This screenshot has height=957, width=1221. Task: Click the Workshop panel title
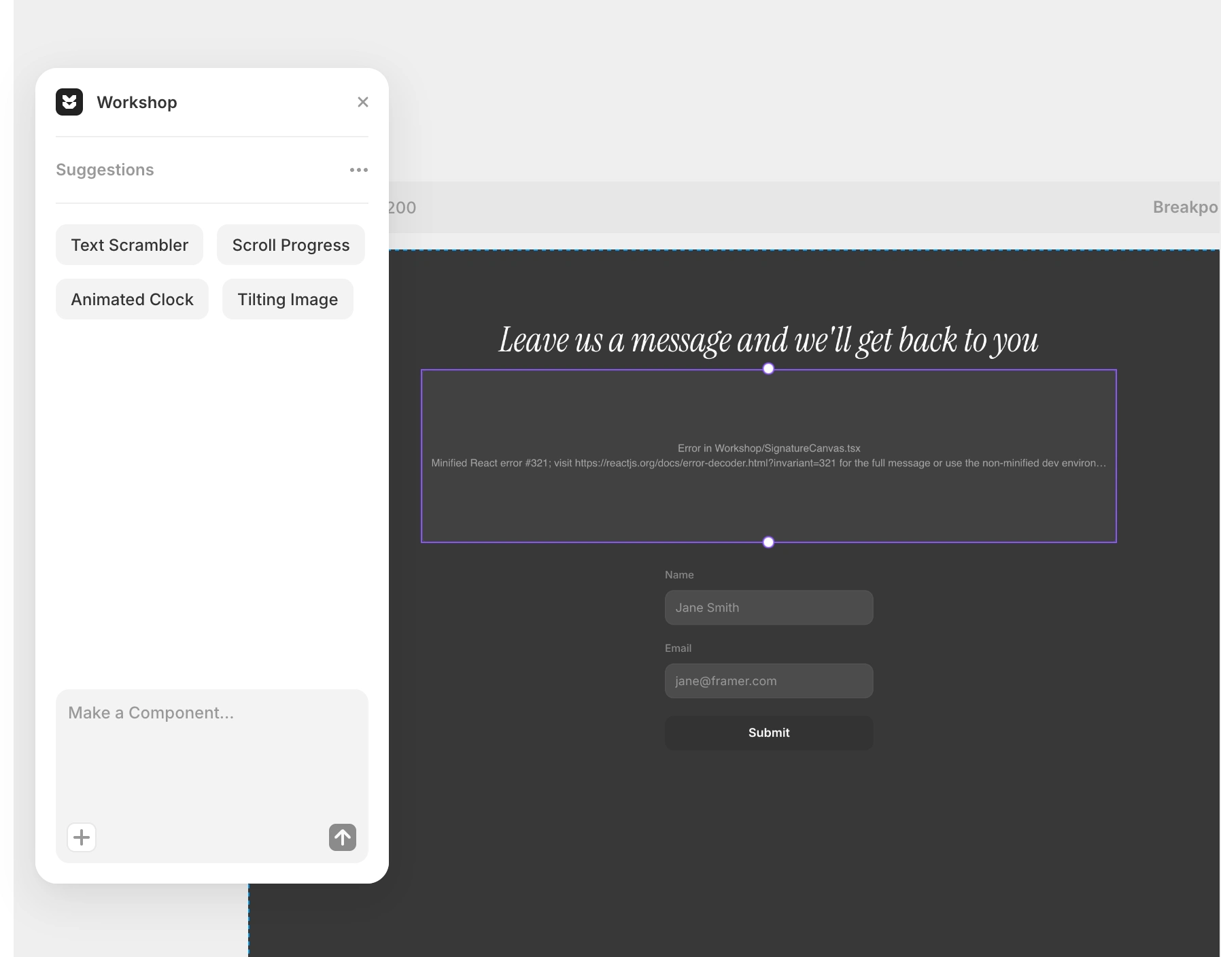tap(137, 102)
